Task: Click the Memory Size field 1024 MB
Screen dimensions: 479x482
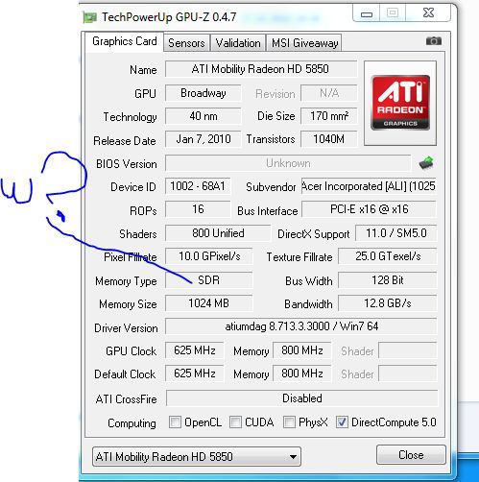Action: [x=208, y=303]
